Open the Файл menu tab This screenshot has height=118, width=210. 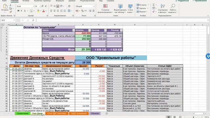[4, 1]
